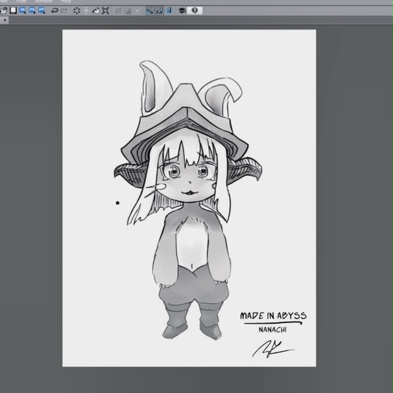Toggle Snap to Ruler
This screenshot has height=393, width=393.
(150, 10)
